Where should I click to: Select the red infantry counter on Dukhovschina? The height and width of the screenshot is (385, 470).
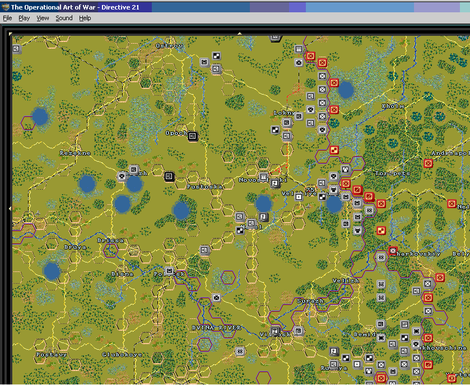[x=428, y=339]
